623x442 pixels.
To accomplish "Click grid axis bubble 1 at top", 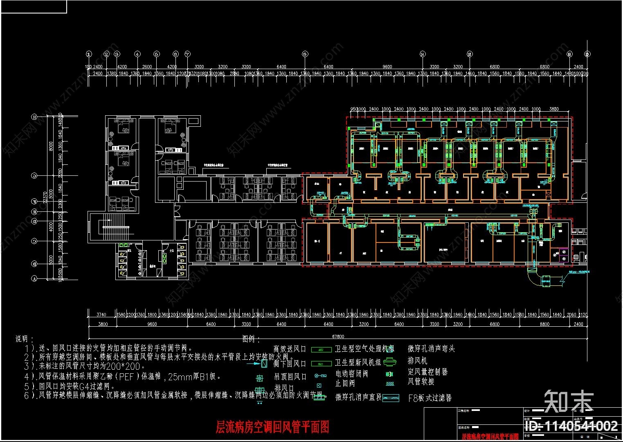I will pos(89,54).
